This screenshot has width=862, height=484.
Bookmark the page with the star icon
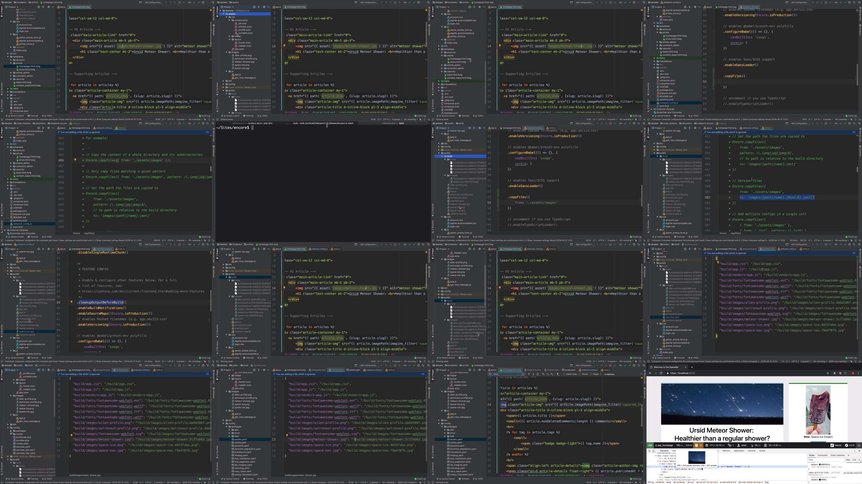tap(828, 373)
